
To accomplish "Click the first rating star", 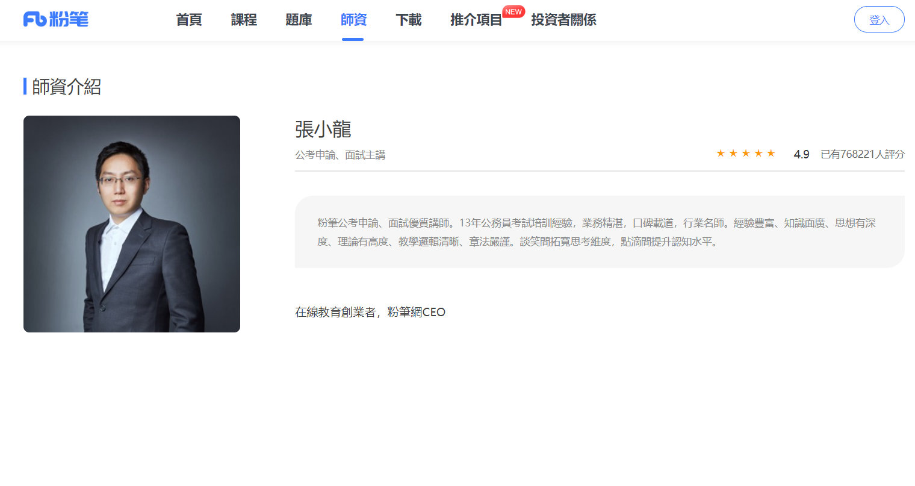I will pos(721,154).
